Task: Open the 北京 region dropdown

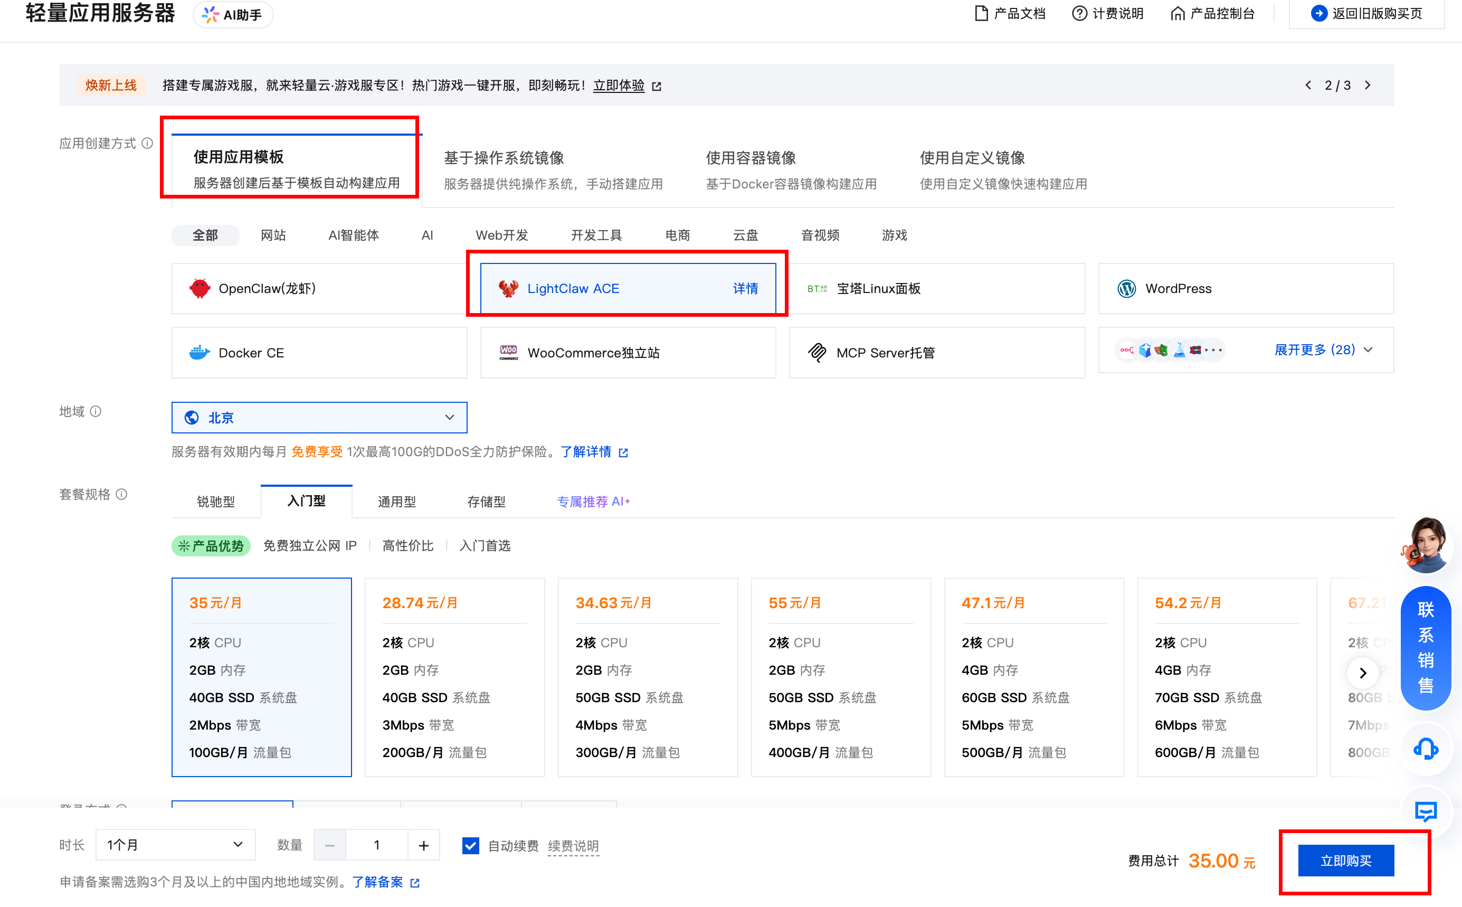Action: click(x=319, y=418)
